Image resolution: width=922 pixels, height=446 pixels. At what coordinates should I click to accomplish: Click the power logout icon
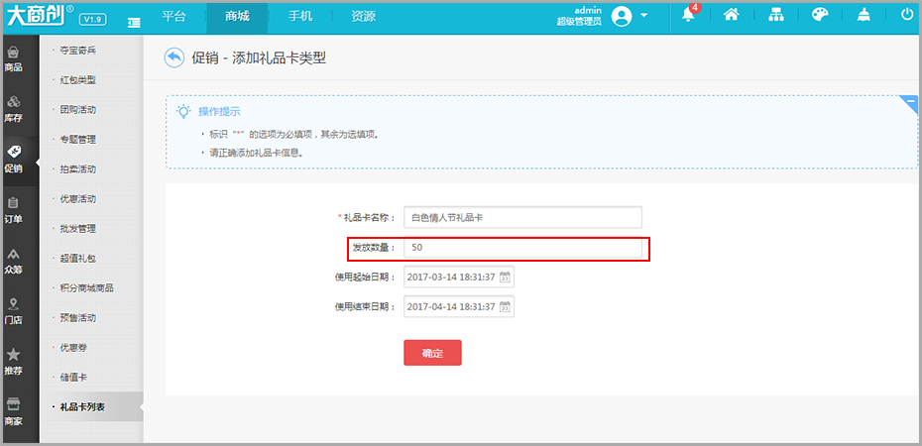coord(907,16)
